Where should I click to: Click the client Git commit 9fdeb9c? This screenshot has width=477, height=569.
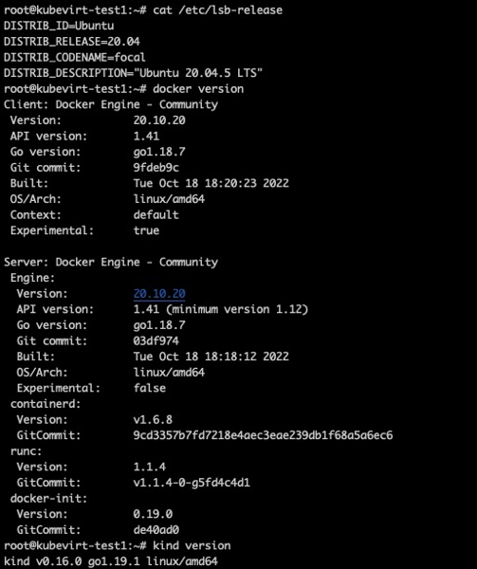click(156, 168)
